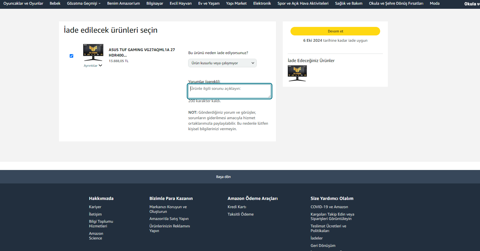Open Evcil Hayvan category

coord(181,3)
